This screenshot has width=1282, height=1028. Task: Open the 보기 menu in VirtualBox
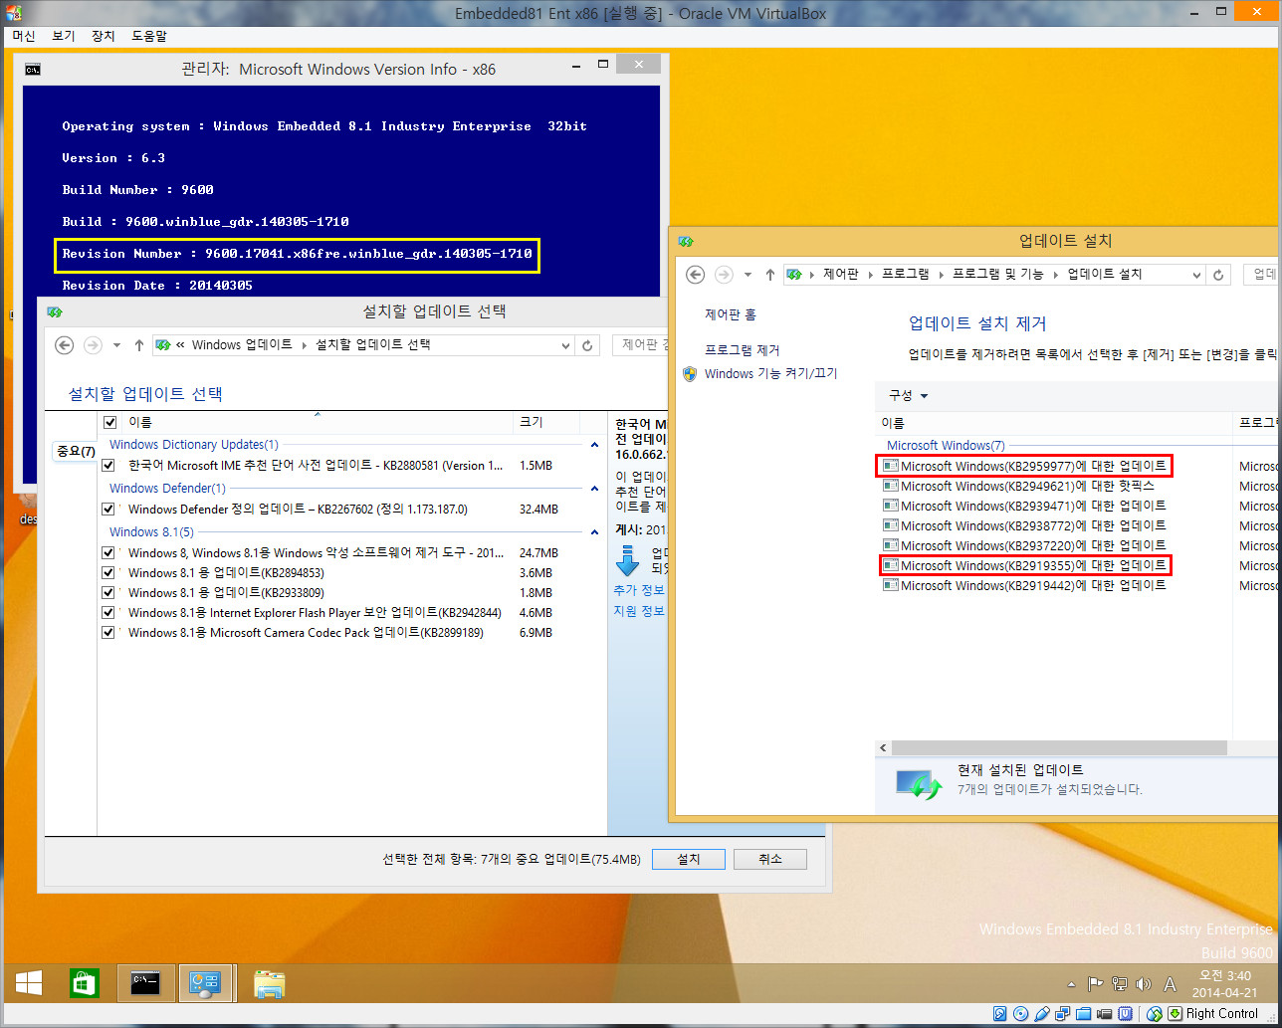coord(64,36)
